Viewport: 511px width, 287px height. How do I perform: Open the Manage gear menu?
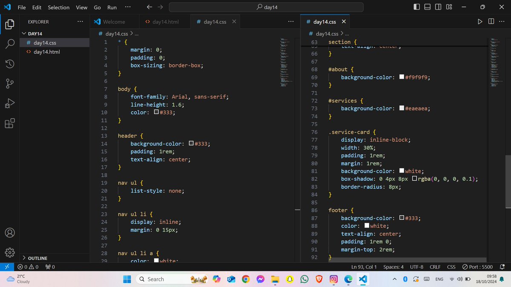(x=9, y=253)
